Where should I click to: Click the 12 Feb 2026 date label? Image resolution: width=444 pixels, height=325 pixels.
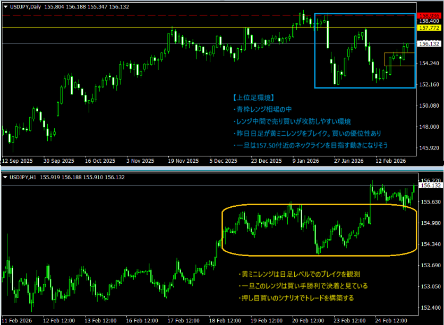[x=390, y=161]
